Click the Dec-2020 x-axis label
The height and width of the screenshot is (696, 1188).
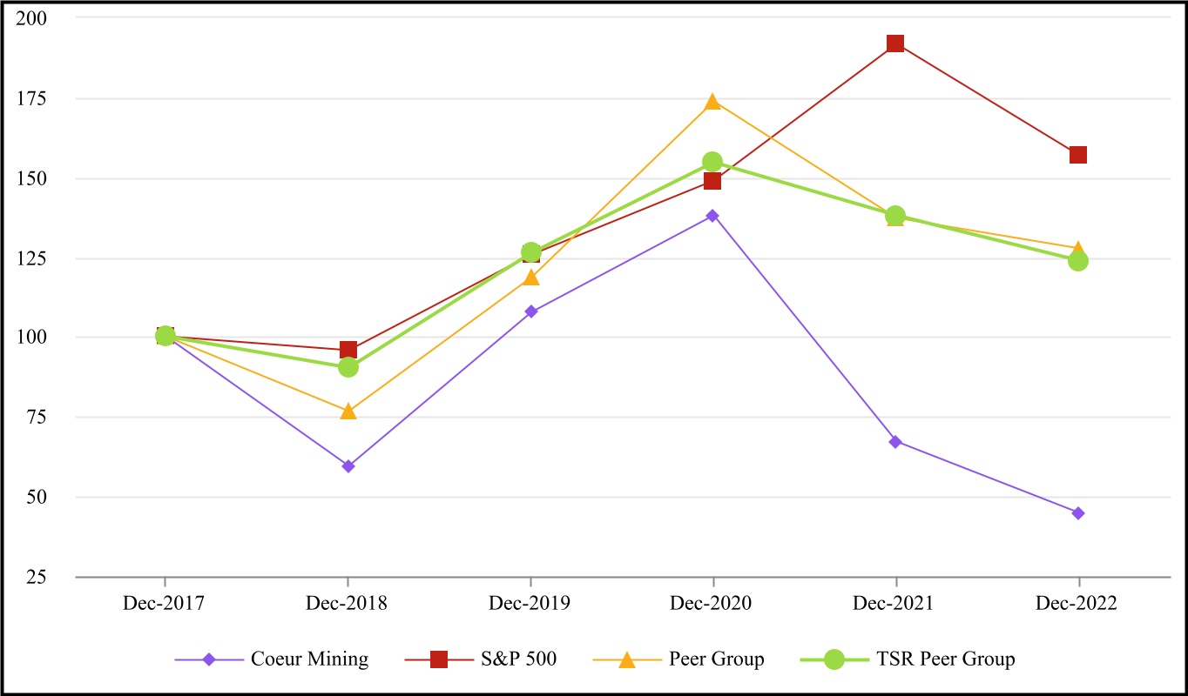(x=712, y=605)
